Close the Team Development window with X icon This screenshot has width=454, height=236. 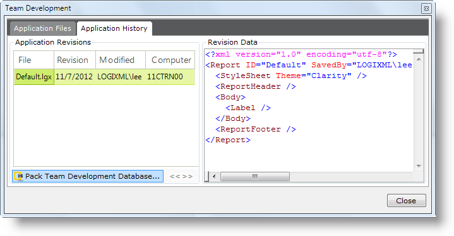[x=426, y=8]
